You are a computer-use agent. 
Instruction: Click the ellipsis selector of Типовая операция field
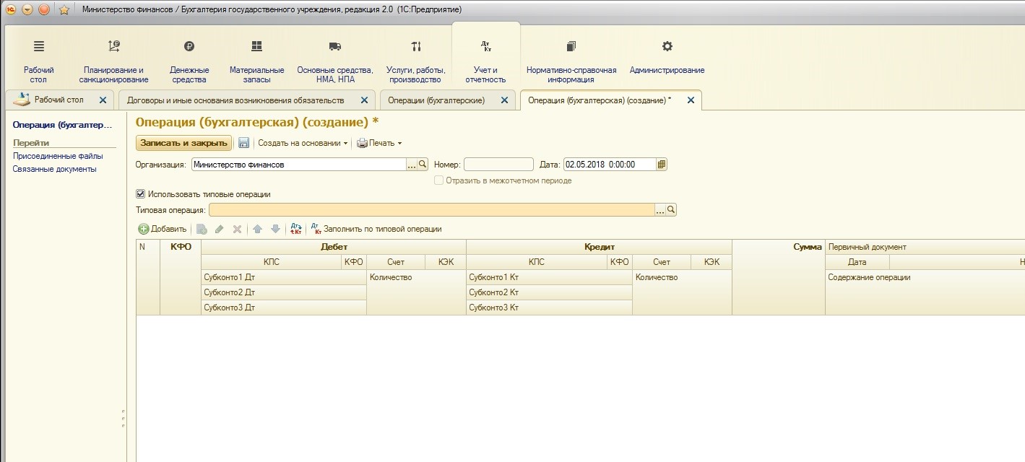pyautogui.click(x=659, y=210)
